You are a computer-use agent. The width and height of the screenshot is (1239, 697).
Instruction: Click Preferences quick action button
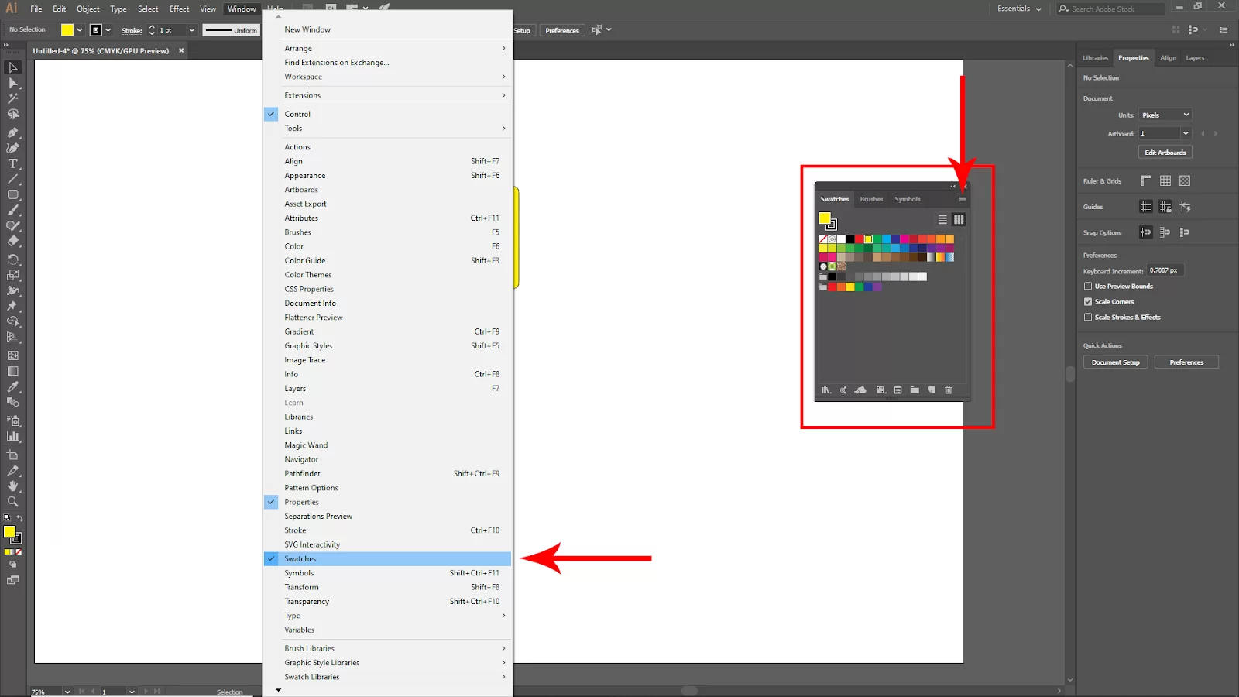[x=1186, y=362]
